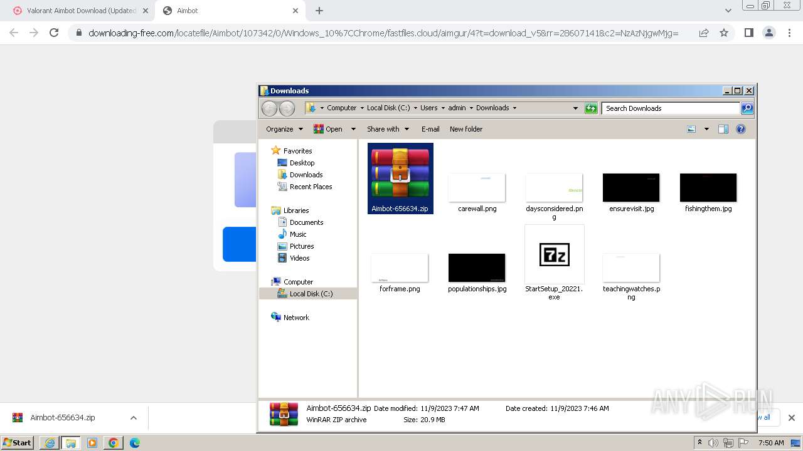Click Users breadcrumb segment
803x451 pixels.
pos(428,108)
